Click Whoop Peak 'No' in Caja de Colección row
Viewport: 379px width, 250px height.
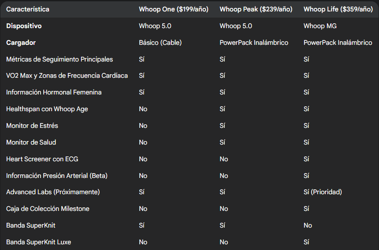[224, 209]
